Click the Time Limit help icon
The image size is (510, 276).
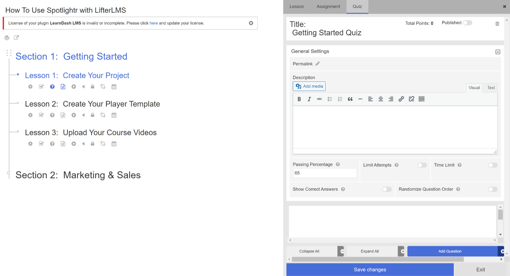459,165
